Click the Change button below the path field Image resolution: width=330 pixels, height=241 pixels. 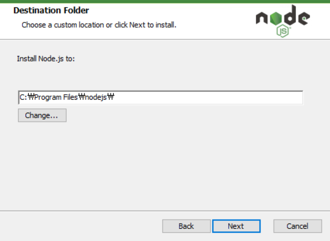coord(42,115)
